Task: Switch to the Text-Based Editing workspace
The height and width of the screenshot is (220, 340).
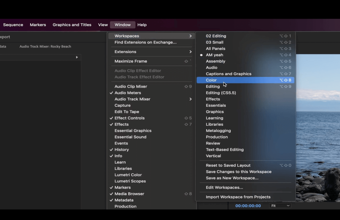Action: (x=245, y=150)
